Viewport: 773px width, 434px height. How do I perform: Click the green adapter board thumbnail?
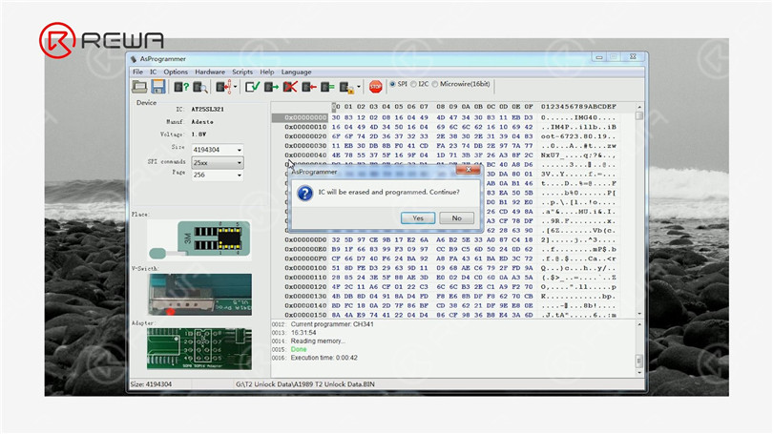pyautogui.click(x=199, y=349)
